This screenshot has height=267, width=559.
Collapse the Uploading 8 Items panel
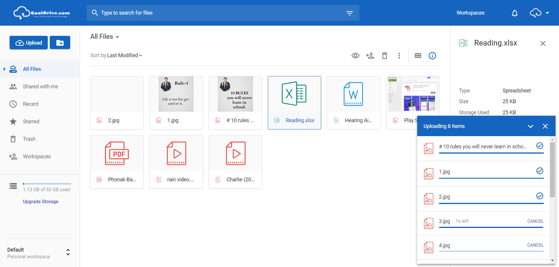pyautogui.click(x=530, y=126)
